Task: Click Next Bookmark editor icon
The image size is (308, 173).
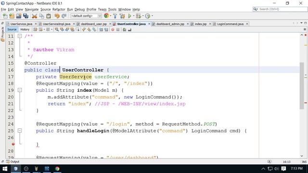Action: [89, 30]
